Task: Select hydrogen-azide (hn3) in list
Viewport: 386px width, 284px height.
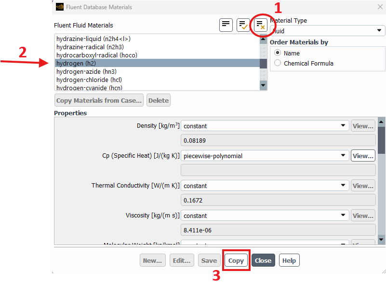Action: point(157,71)
